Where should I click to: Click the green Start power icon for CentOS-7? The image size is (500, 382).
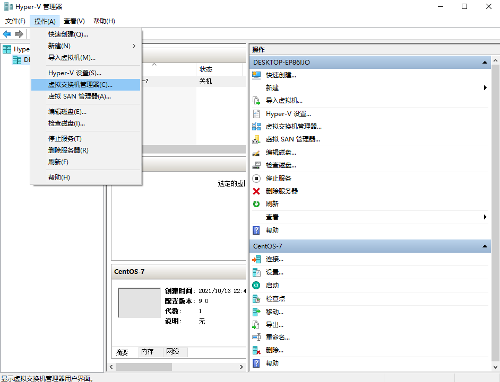pyautogui.click(x=256, y=286)
